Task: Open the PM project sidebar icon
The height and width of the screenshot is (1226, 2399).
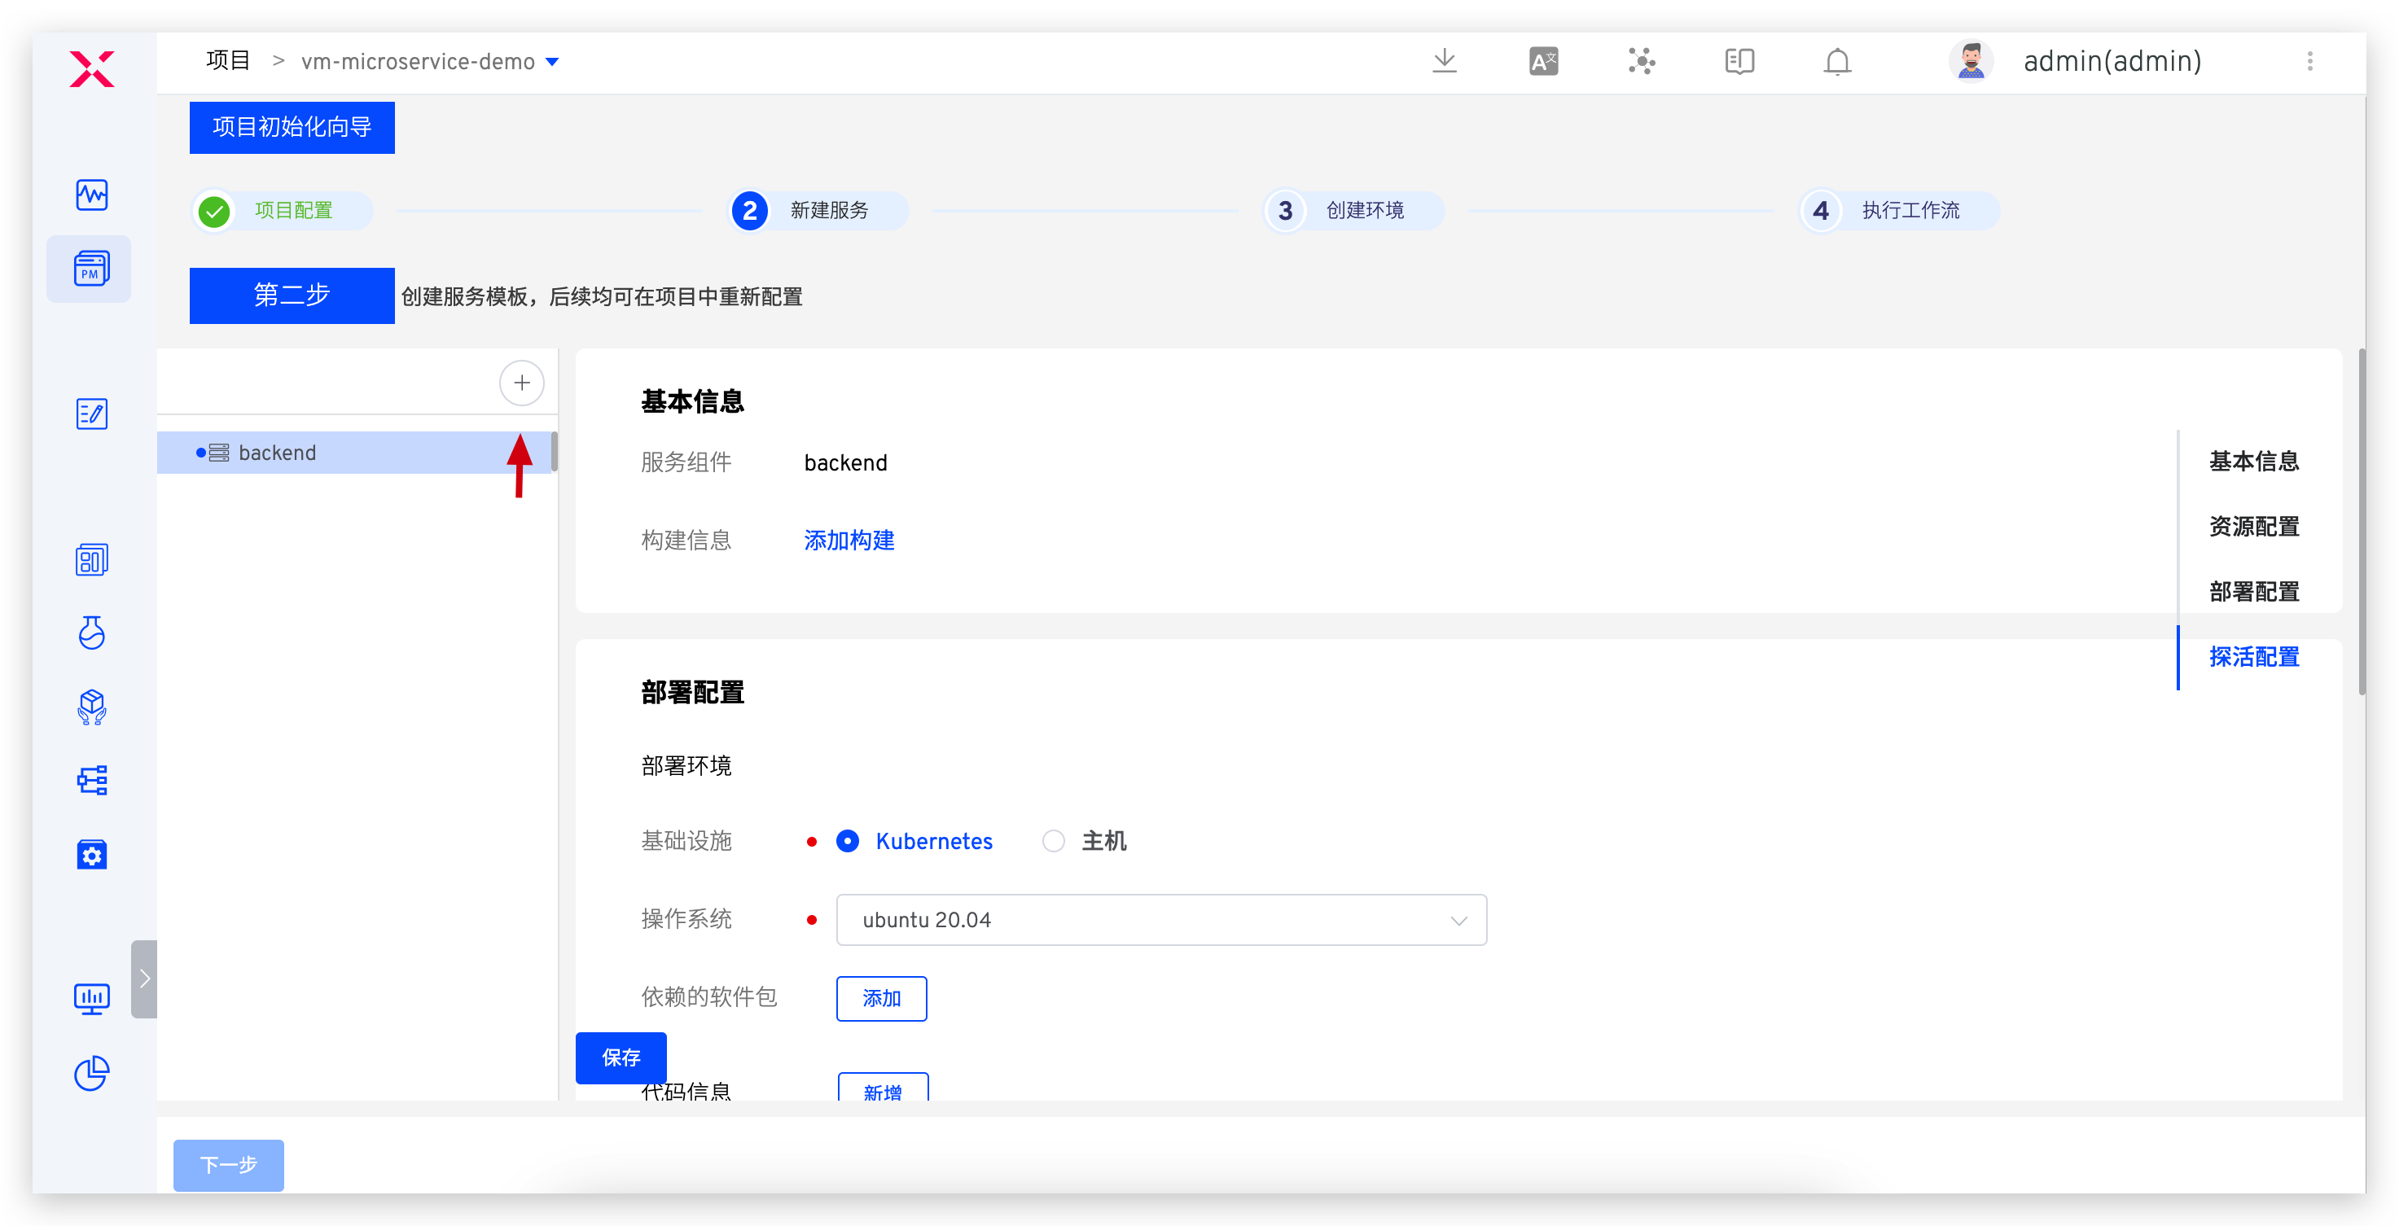Action: [x=90, y=269]
